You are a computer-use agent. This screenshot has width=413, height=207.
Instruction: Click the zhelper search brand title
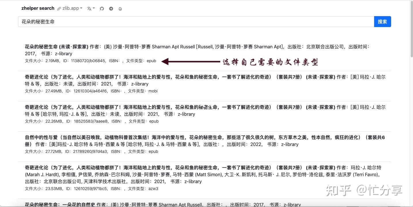(x=38, y=8)
